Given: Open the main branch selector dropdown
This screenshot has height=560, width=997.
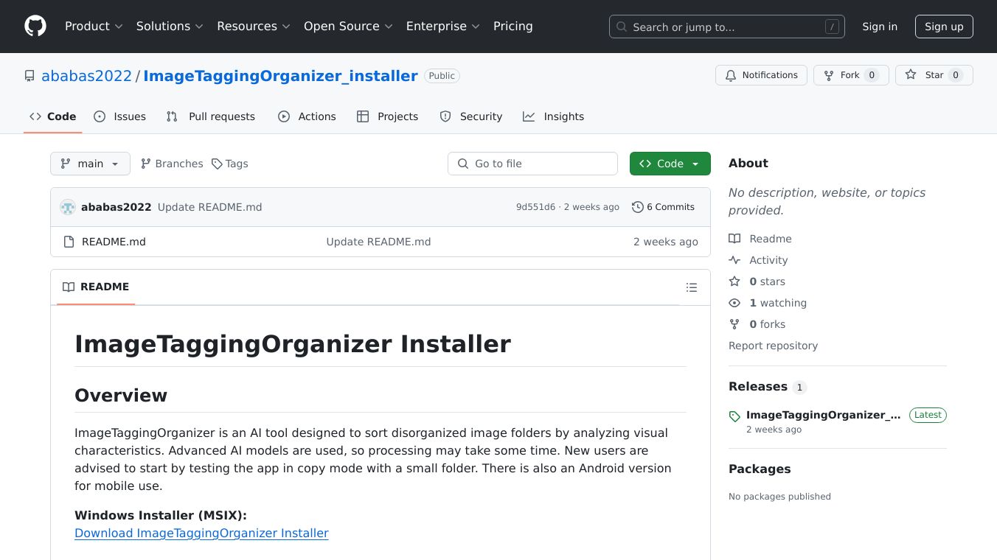Looking at the screenshot, I should point(90,164).
